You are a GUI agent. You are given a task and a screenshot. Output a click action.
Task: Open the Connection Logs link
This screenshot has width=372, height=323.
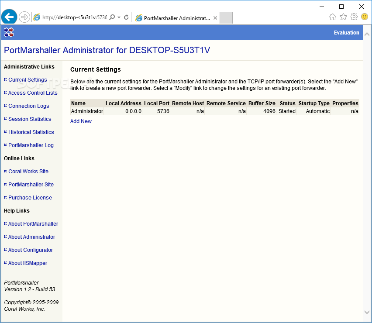(x=29, y=106)
